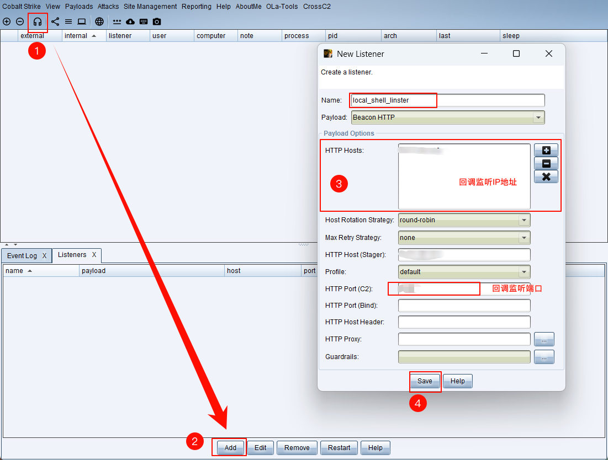
Task: Click the Remove listener button
Action: pyautogui.click(x=297, y=448)
